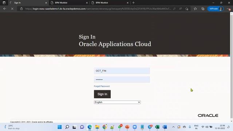The image size is (233, 131).
Task: Stop loading the page with the X
Action: 12,9
